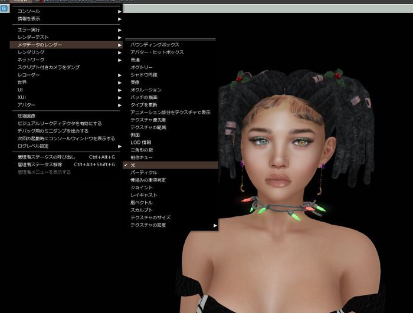Expand the 情報を表示 submenu

66,19
